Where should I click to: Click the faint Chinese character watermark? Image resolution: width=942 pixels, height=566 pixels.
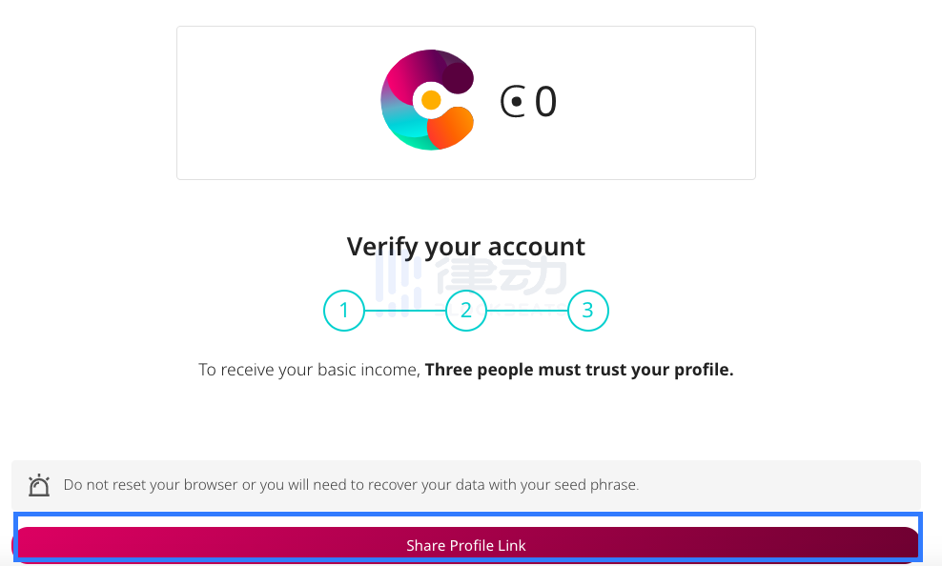pos(502,276)
